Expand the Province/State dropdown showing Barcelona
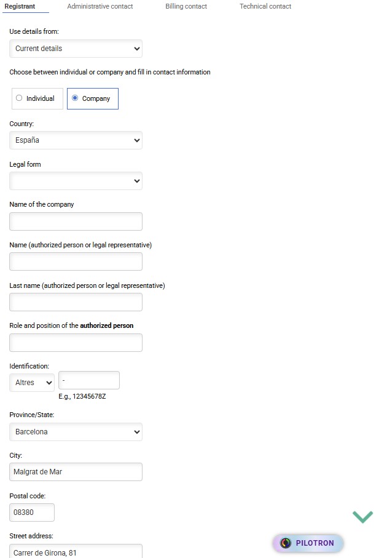This screenshot has height=558, width=376. pos(76,432)
